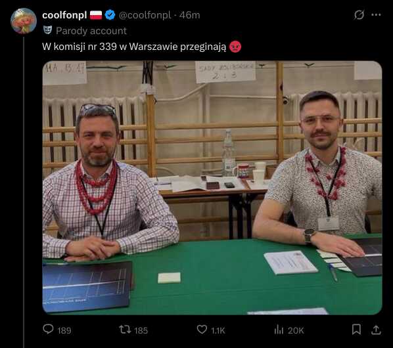Click the blue verified badge
Viewport: 393px width, 348px height.
[110, 15]
